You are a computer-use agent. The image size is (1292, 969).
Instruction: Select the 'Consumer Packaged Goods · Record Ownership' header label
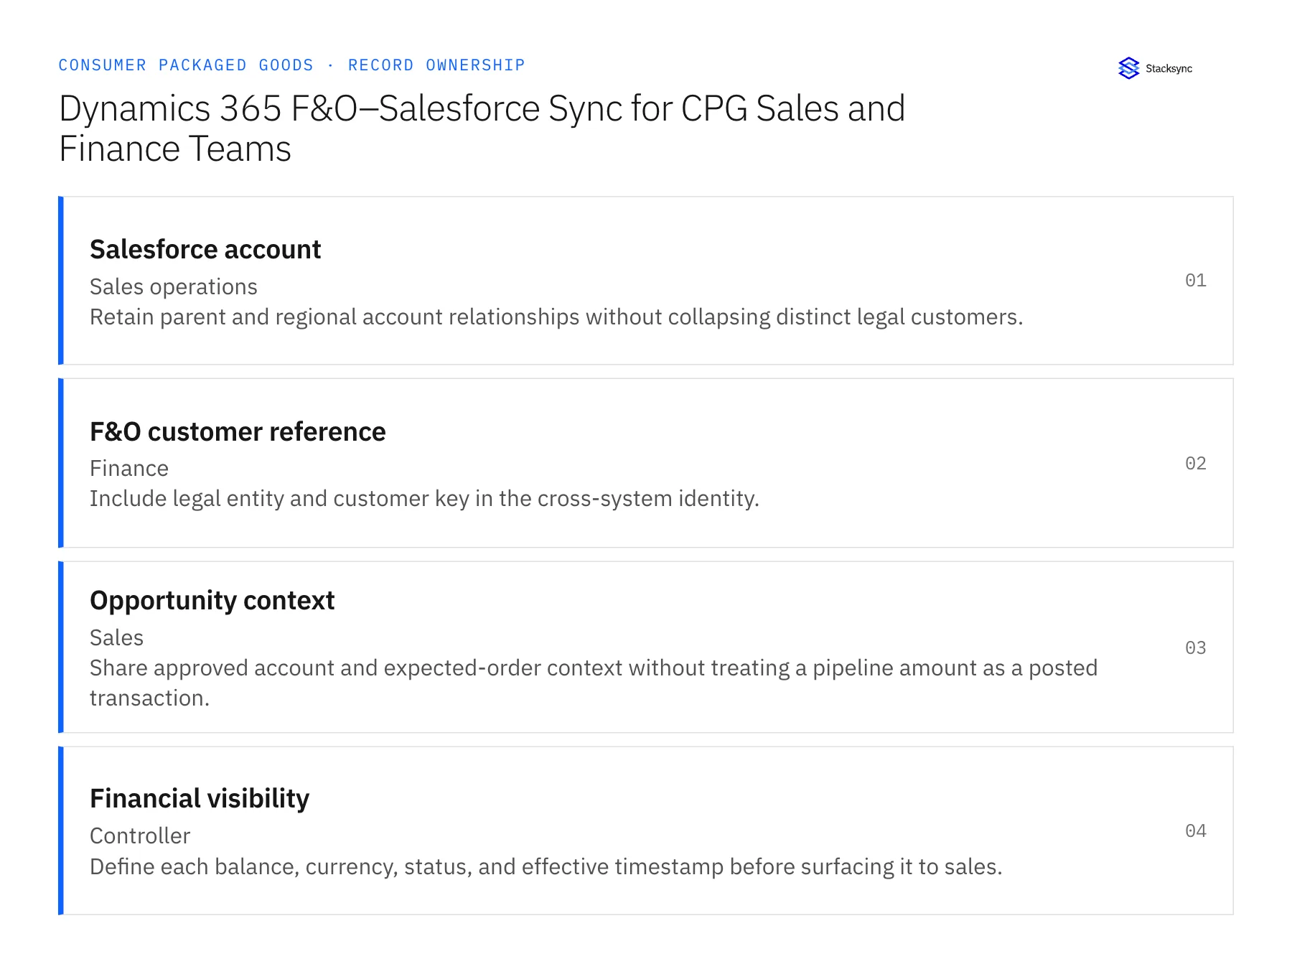click(x=291, y=65)
